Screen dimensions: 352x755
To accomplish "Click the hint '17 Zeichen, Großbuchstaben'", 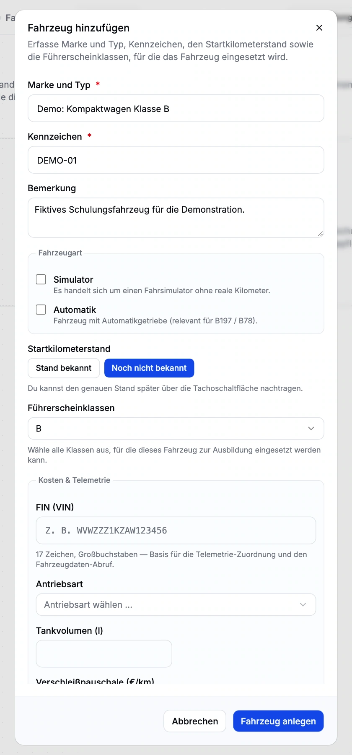I will (x=87, y=555).
